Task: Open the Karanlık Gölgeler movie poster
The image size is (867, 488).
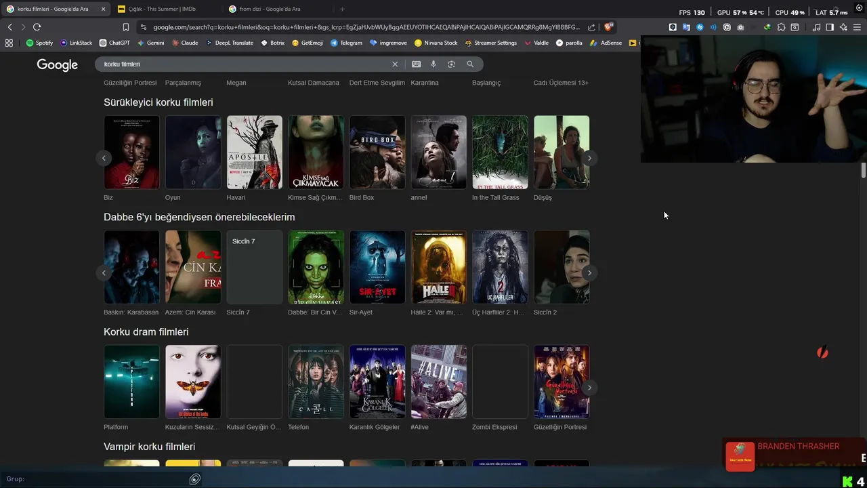Action: pyautogui.click(x=377, y=382)
